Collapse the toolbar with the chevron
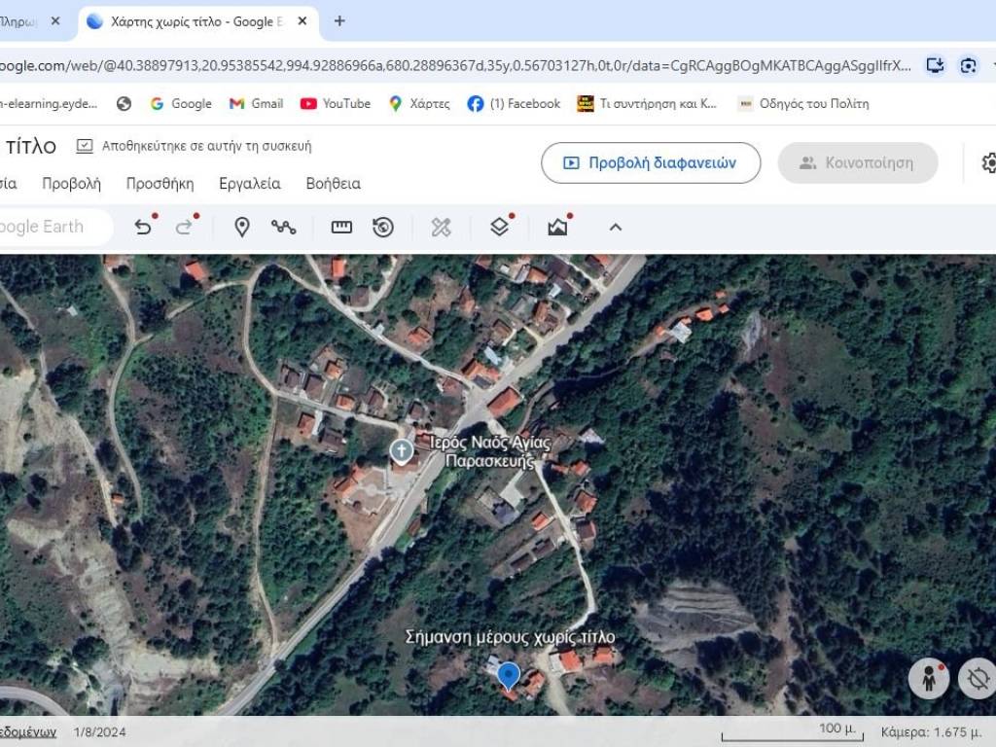This screenshot has width=996, height=747. tap(615, 228)
